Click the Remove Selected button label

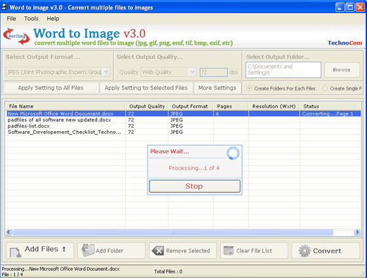point(188,251)
